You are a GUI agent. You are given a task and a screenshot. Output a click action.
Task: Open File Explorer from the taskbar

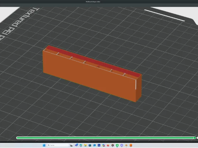[x=85, y=145]
